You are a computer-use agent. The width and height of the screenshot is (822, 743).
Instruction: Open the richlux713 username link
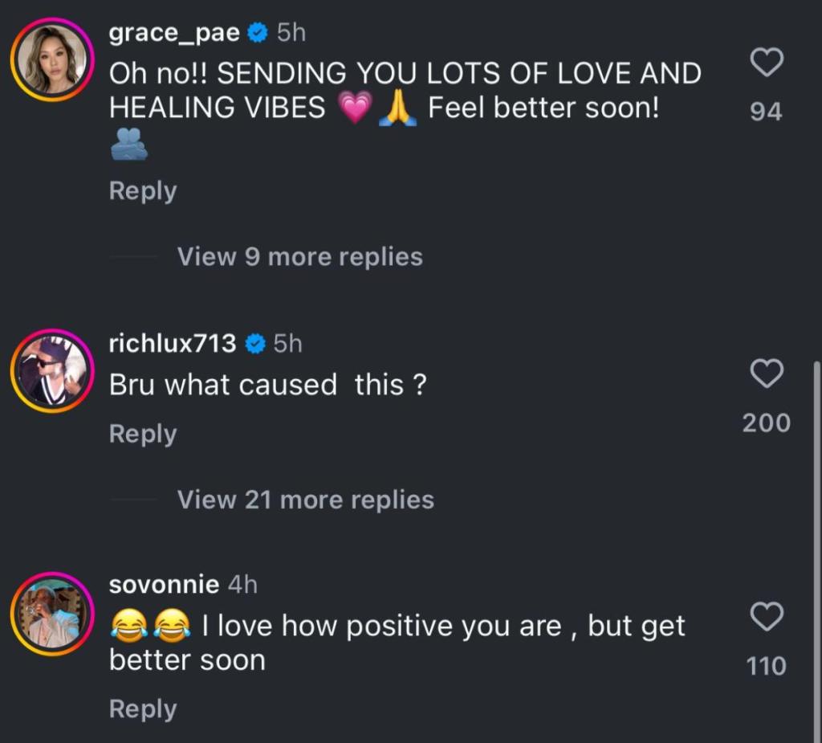coord(173,344)
